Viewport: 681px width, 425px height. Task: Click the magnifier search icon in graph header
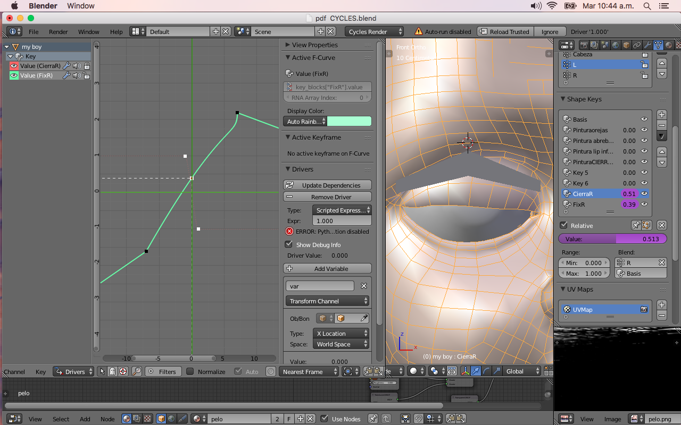pyautogui.click(x=137, y=371)
